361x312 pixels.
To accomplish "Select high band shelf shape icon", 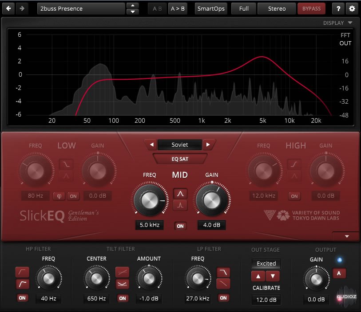I will 294,164.
